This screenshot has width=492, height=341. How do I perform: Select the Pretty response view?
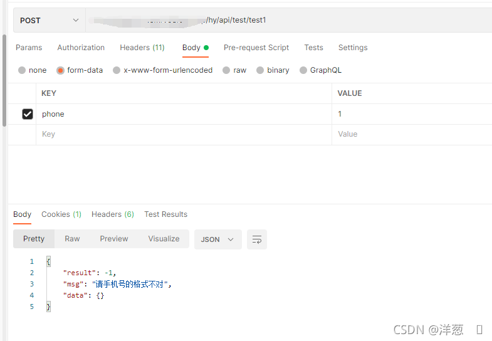pyautogui.click(x=34, y=239)
